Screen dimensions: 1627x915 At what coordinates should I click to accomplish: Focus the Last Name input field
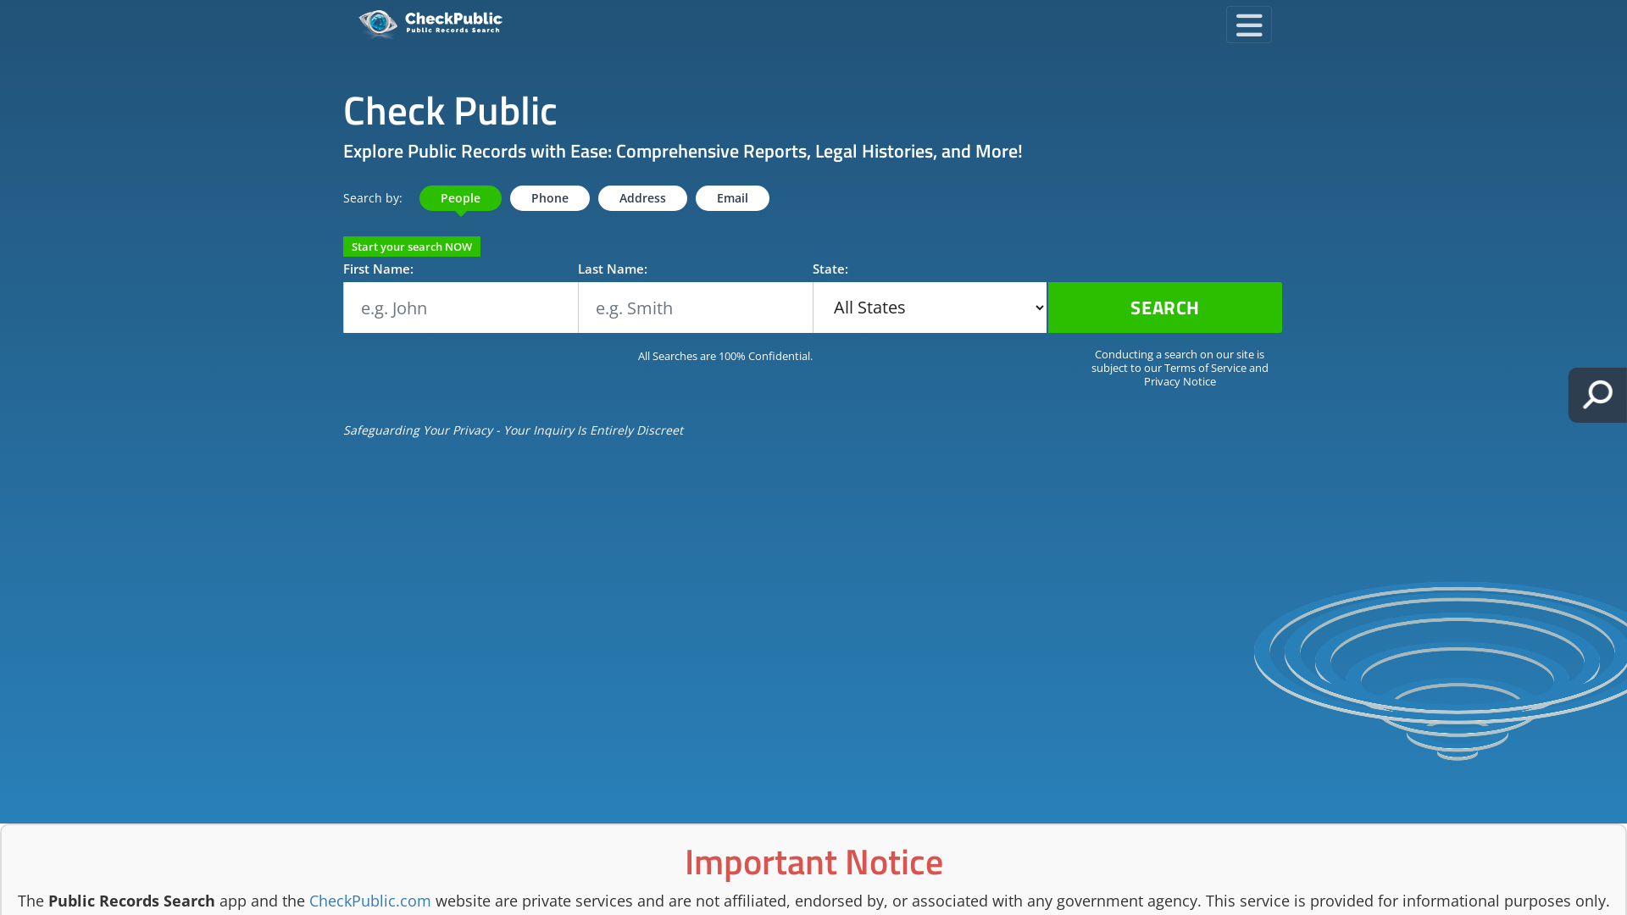[x=695, y=308]
